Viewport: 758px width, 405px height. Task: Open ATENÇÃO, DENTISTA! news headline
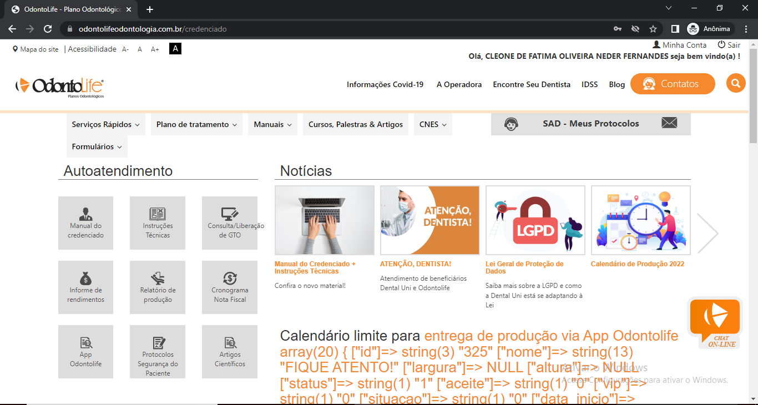pos(416,264)
